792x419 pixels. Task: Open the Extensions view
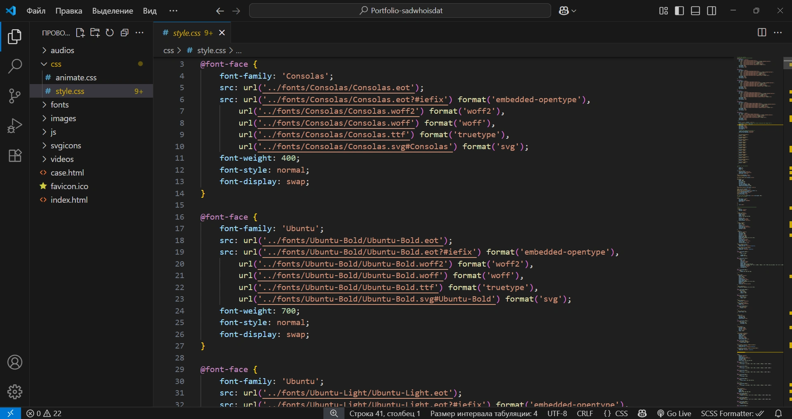15,156
